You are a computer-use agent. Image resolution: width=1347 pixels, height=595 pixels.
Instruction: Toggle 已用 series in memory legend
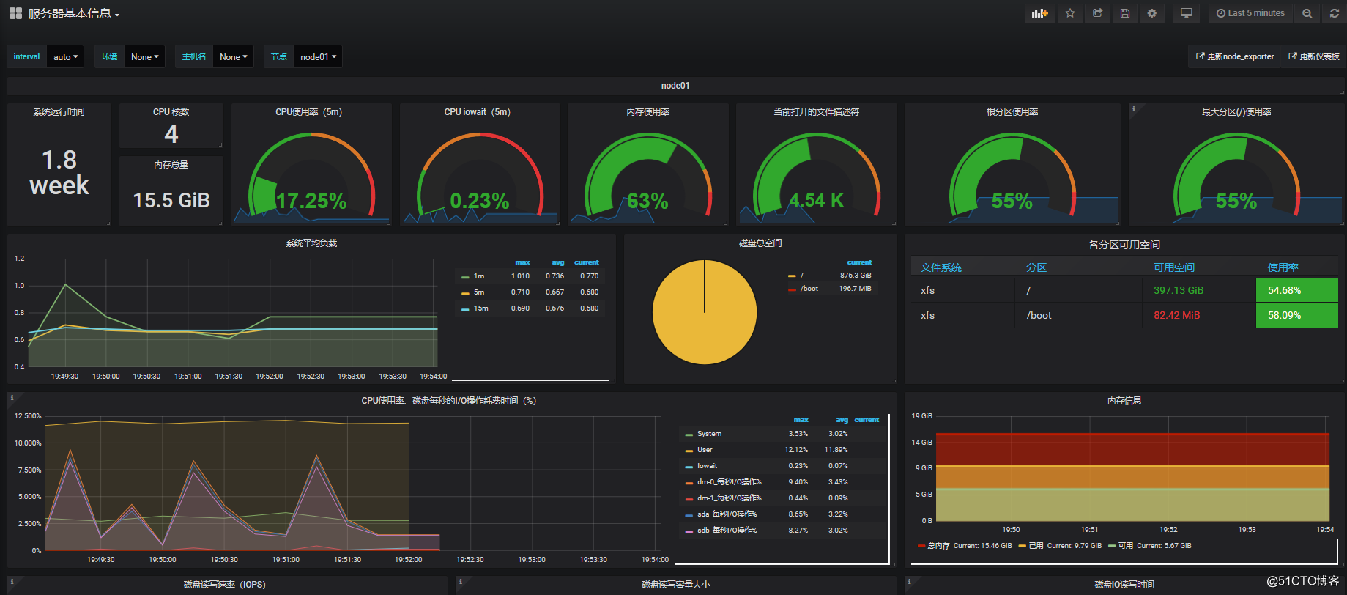tap(1036, 546)
